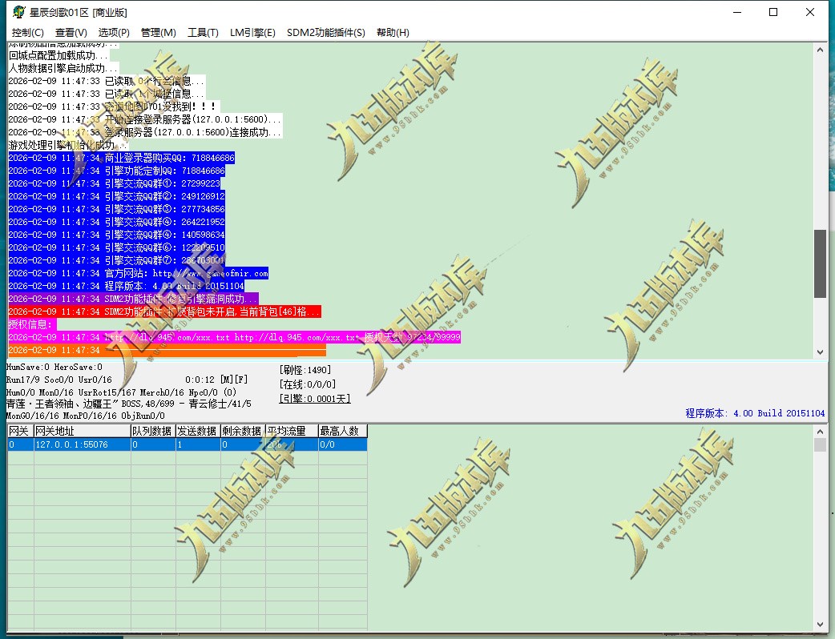This screenshot has width=835, height=639.
Task: Click status line 青莲·王者领袖 BOSS
Action: [128, 404]
